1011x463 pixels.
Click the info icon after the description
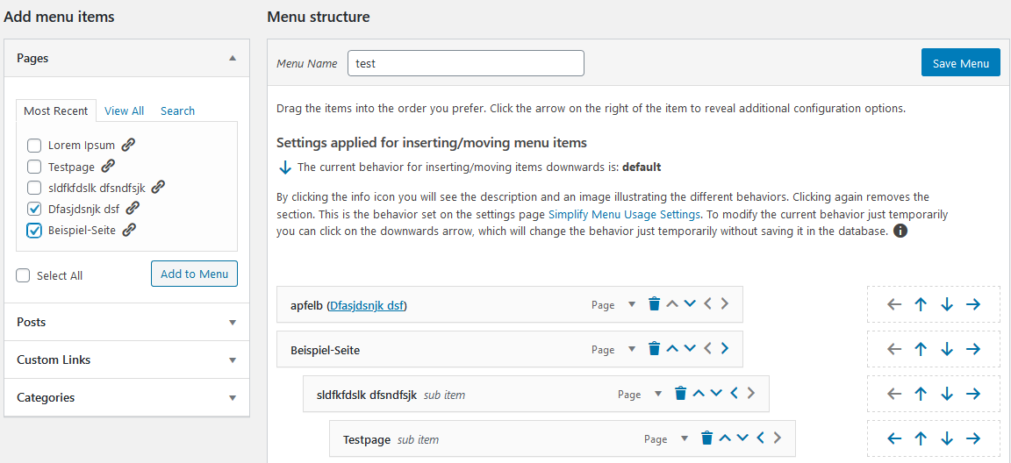[x=900, y=232]
